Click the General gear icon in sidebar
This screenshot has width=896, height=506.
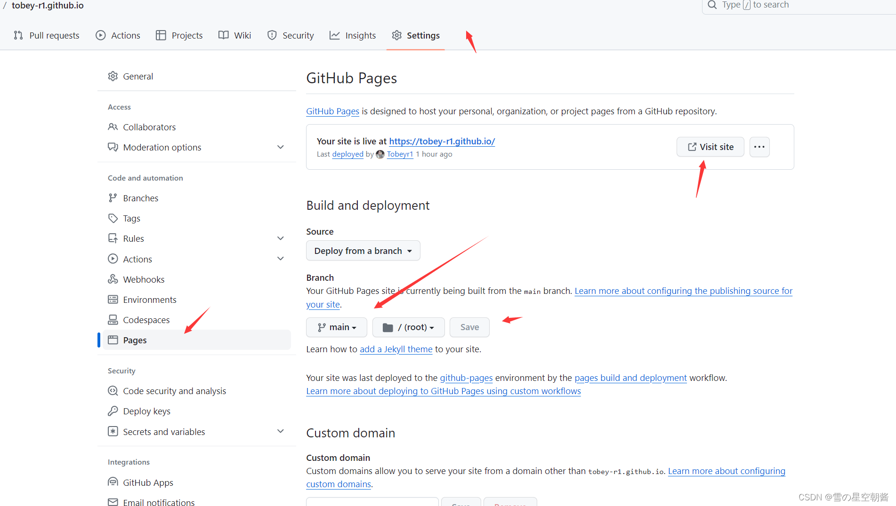point(113,76)
